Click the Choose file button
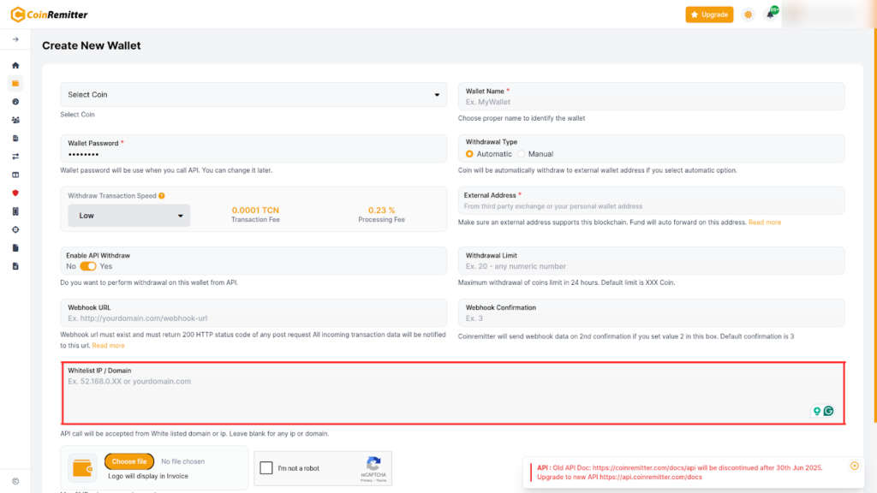 129,461
